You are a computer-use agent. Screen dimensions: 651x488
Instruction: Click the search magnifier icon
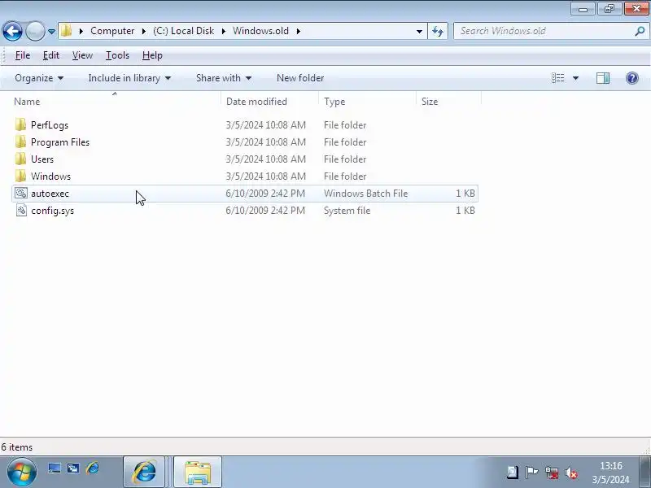point(640,31)
